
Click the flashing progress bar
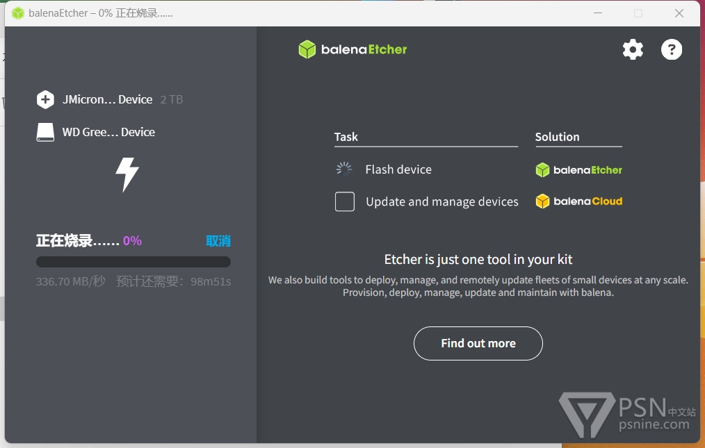133,262
